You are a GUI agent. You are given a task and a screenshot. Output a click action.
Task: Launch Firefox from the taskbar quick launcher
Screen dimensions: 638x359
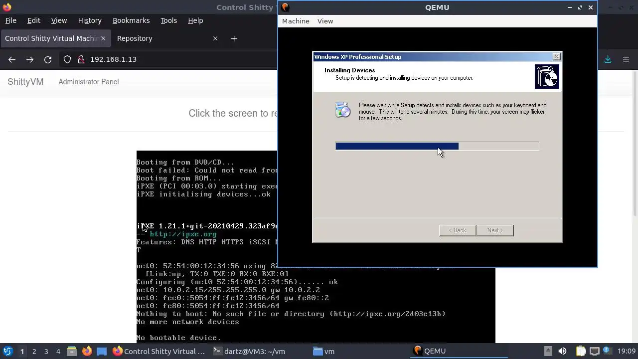[87, 351]
